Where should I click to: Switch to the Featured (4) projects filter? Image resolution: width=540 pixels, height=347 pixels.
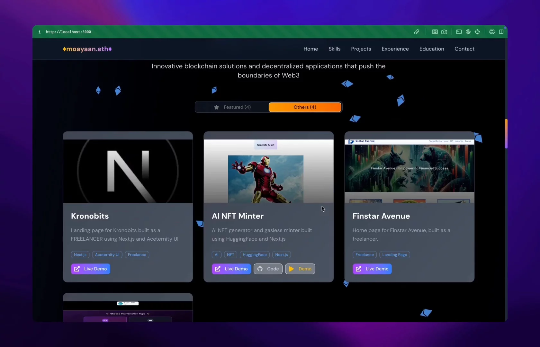(x=237, y=107)
